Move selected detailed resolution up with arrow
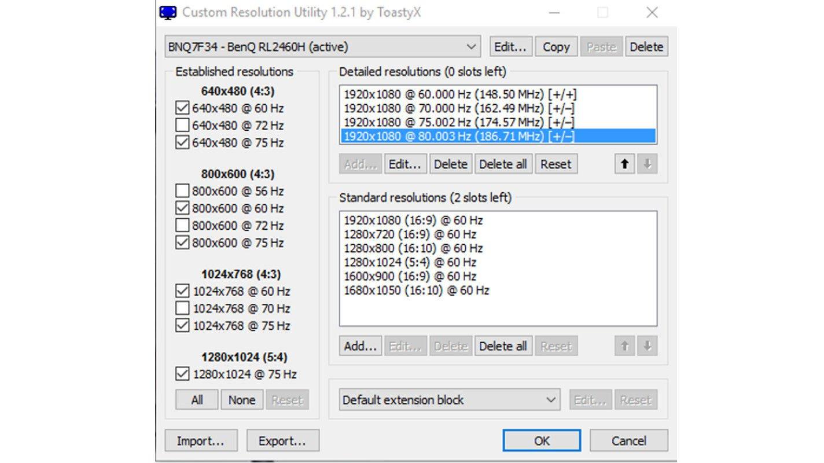The width and height of the screenshot is (824, 463). tap(624, 164)
